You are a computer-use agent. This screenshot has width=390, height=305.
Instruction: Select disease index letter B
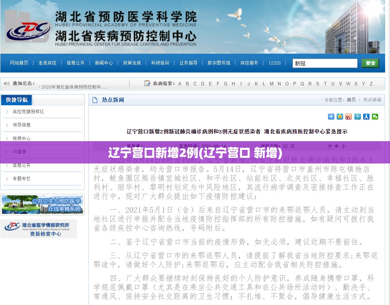pyautogui.click(x=187, y=84)
